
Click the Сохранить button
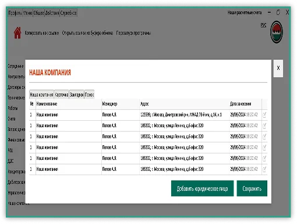click(252, 188)
